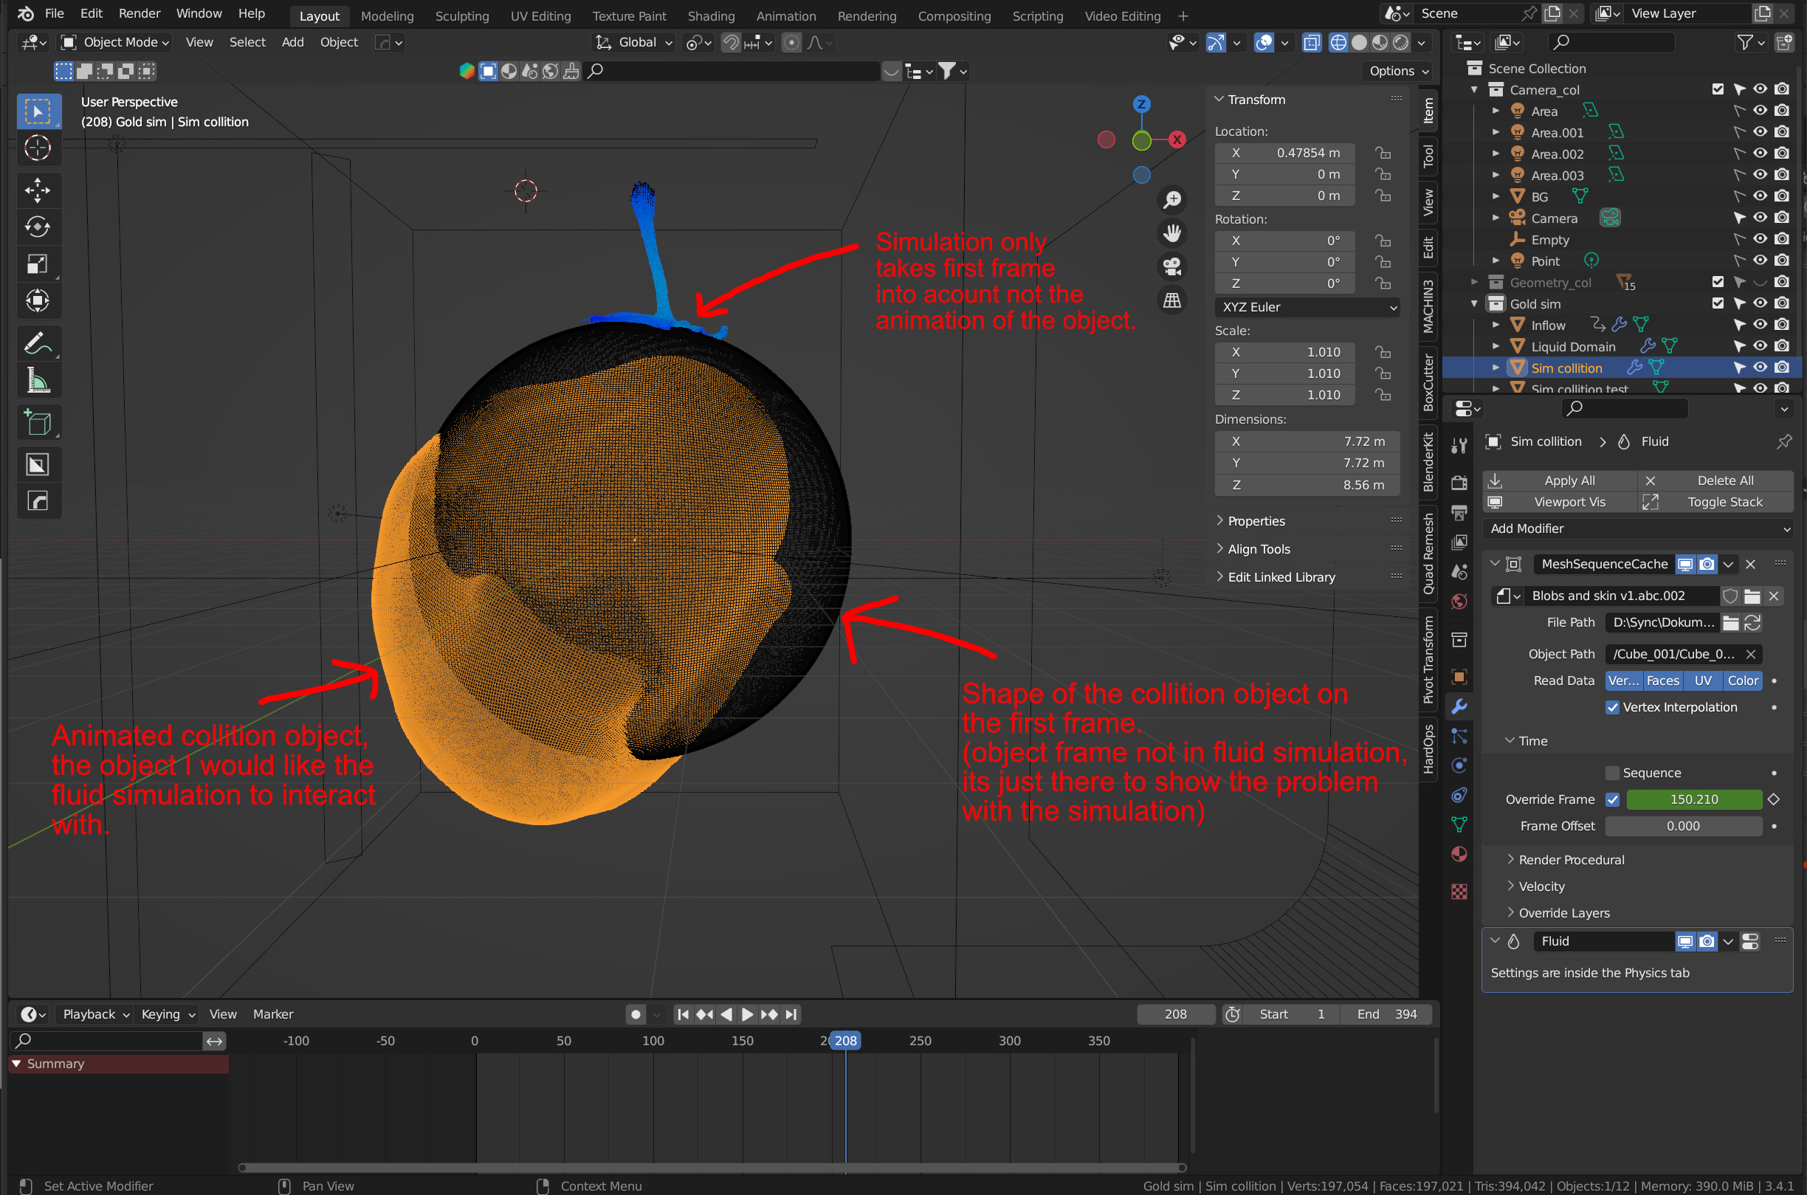Click the Apply All button
The width and height of the screenshot is (1807, 1195).
[1559, 480]
